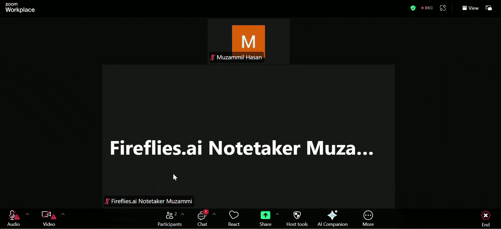Click the green Share screen icon

265,215
